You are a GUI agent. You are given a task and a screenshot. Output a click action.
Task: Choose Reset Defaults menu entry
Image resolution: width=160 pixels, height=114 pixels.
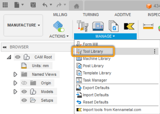pyautogui.click(x=95, y=102)
